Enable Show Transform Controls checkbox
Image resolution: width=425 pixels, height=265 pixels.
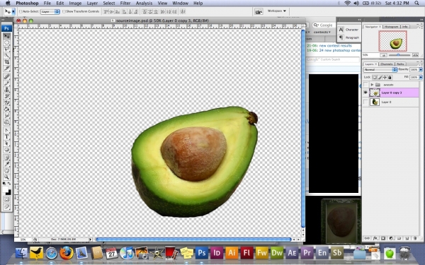[x=64, y=11]
